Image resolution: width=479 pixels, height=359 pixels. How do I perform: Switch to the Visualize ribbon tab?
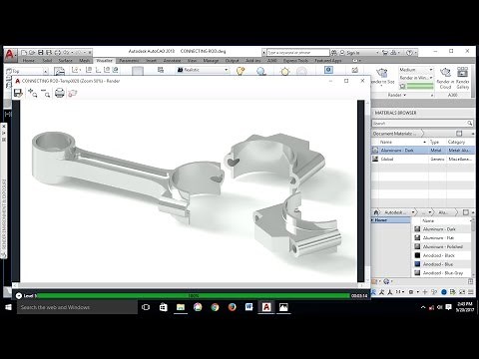tap(104, 61)
